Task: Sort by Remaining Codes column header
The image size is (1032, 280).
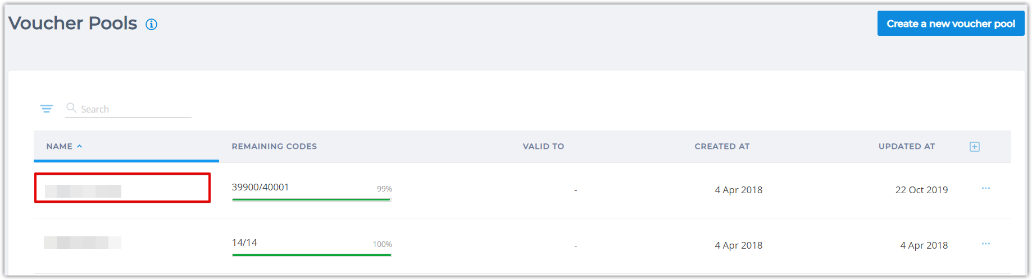Action: 274,146
